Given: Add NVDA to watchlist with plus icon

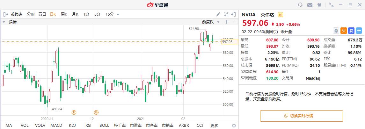Looking at the screenshot, I should click(359, 31).
